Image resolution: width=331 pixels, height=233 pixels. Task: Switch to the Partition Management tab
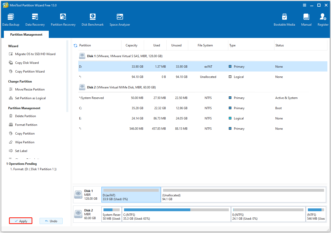26,34
